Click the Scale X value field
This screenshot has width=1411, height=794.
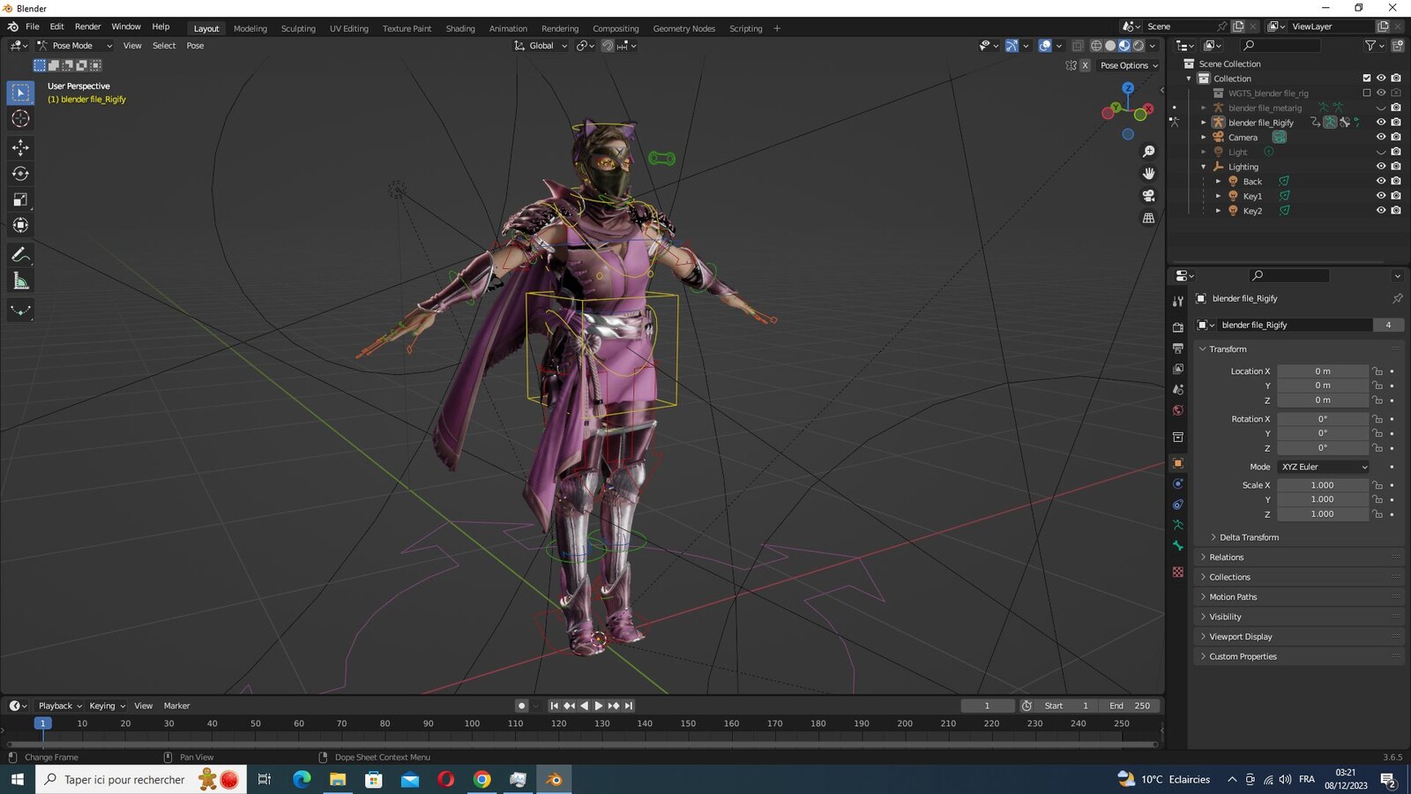pyautogui.click(x=1322, y=485)
